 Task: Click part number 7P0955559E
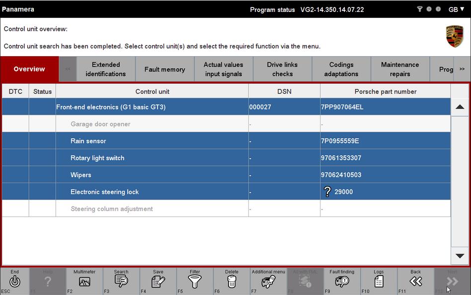coord(340,141)
